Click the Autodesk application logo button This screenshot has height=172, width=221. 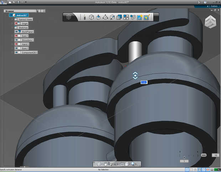tap(3, 2)
